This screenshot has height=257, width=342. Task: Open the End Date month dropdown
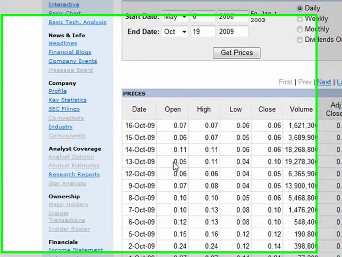[x=175, y=31]
